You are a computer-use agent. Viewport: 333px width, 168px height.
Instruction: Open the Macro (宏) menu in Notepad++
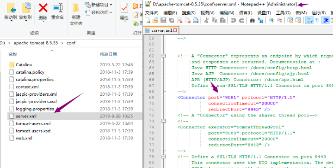tap(301, 13)
